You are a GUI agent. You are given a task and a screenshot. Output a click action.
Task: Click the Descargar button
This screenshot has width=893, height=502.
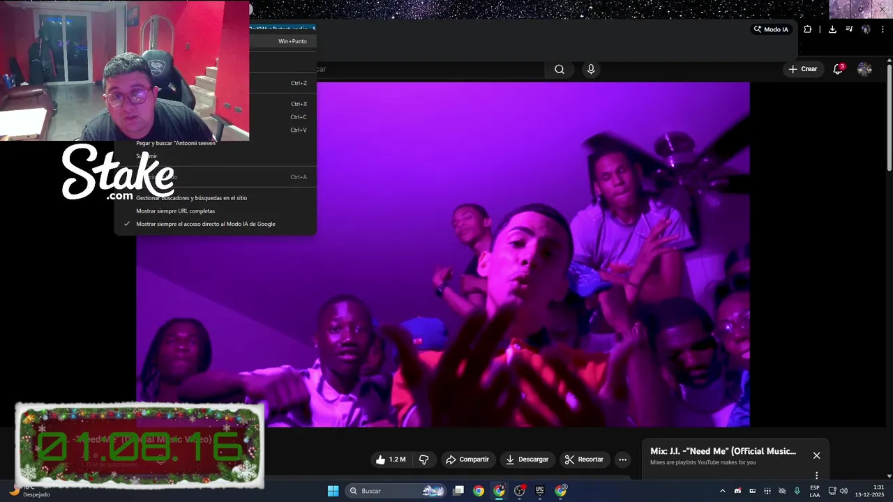[527, 459]
